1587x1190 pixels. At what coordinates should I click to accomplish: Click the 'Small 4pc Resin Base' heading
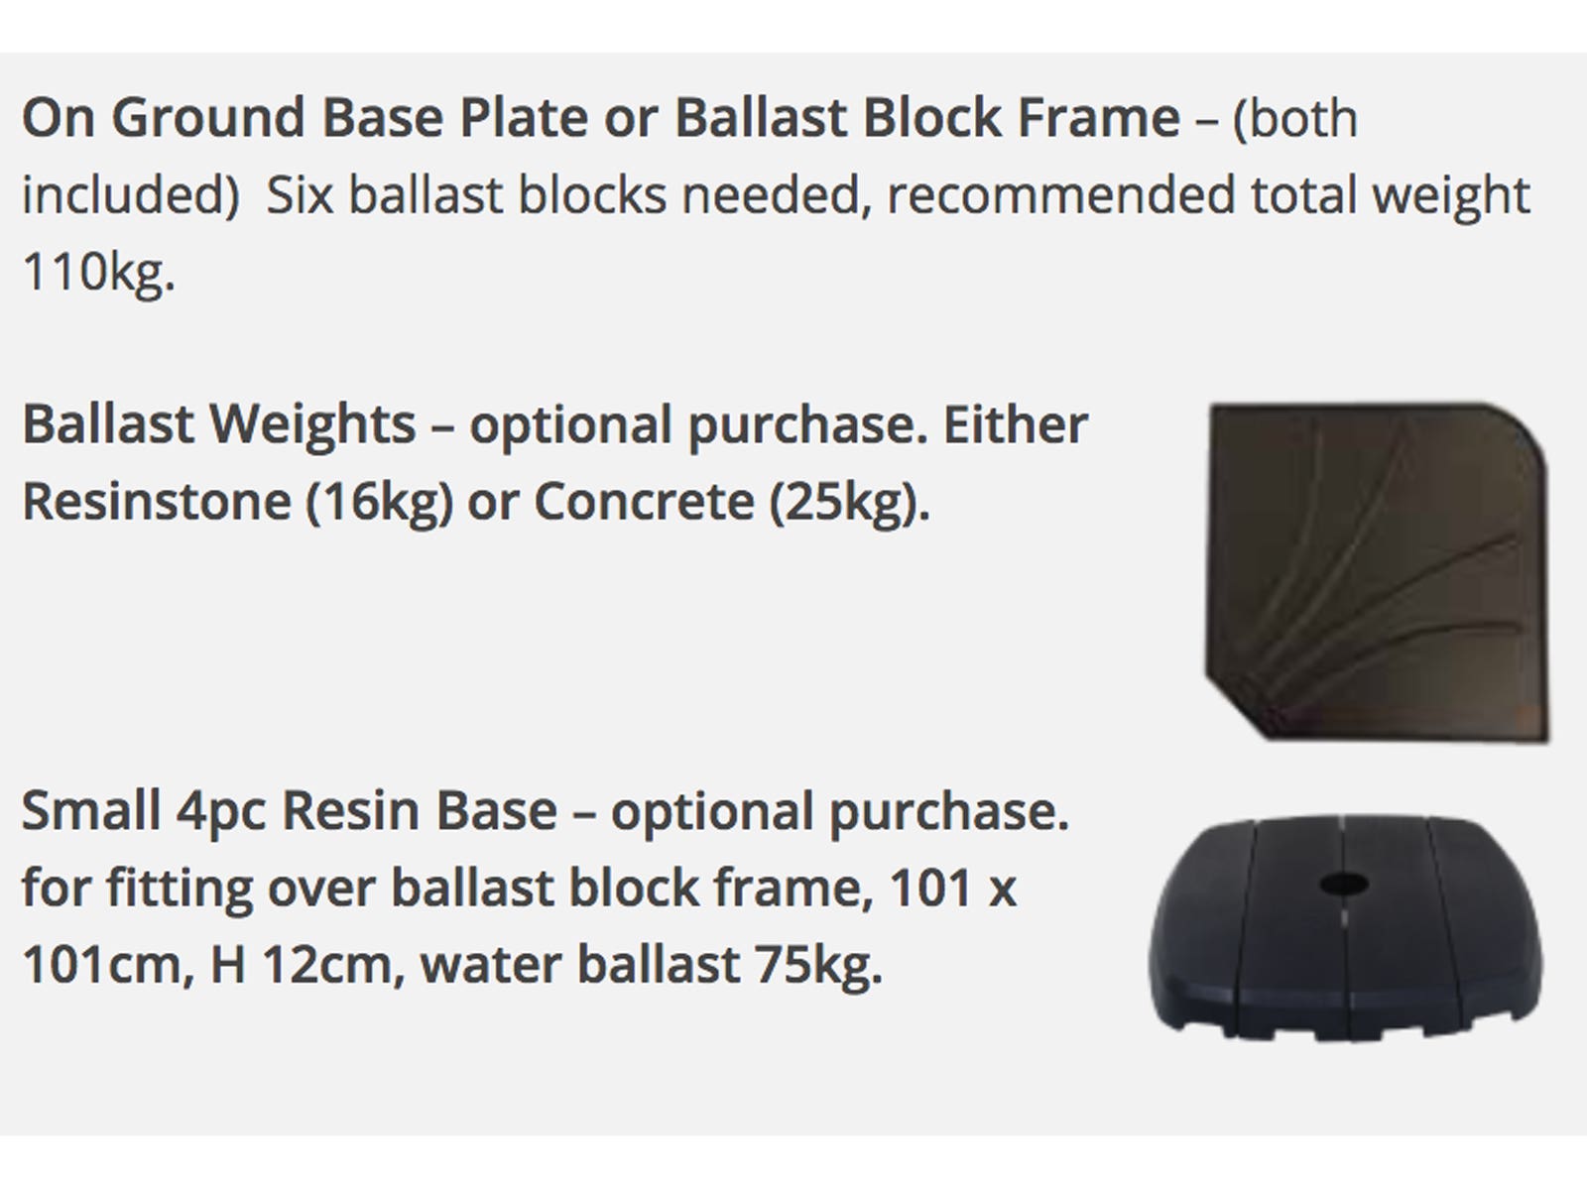pos(290,811)
